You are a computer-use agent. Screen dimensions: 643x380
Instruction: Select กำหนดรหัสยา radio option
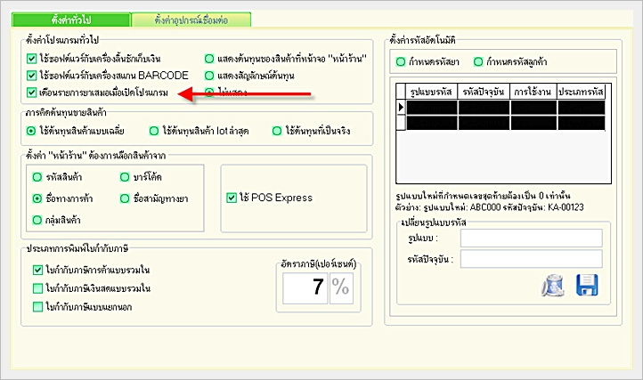coord(401,62)
